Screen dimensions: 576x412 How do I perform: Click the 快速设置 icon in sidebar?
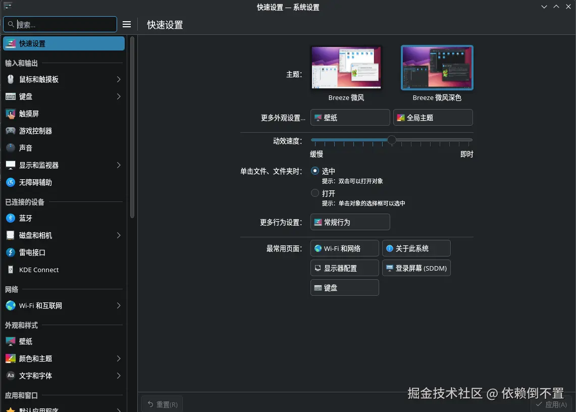click(11, 44)
